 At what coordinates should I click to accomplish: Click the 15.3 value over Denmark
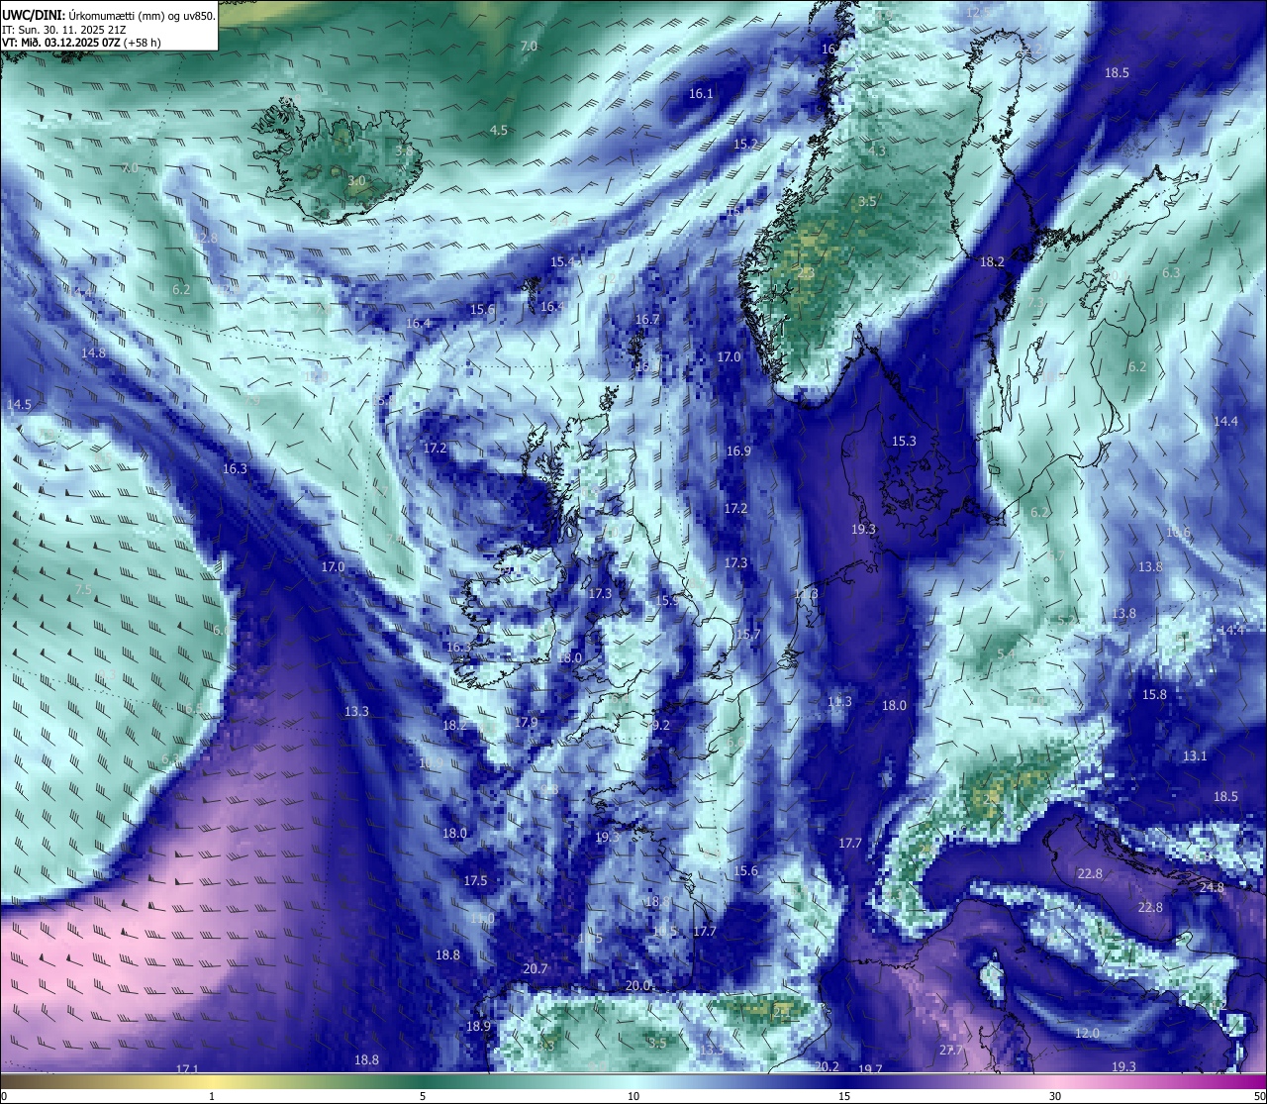(904, 441)
